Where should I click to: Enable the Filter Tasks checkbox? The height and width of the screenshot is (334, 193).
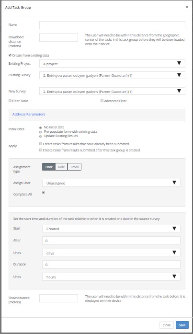click(x=10, y=101)
